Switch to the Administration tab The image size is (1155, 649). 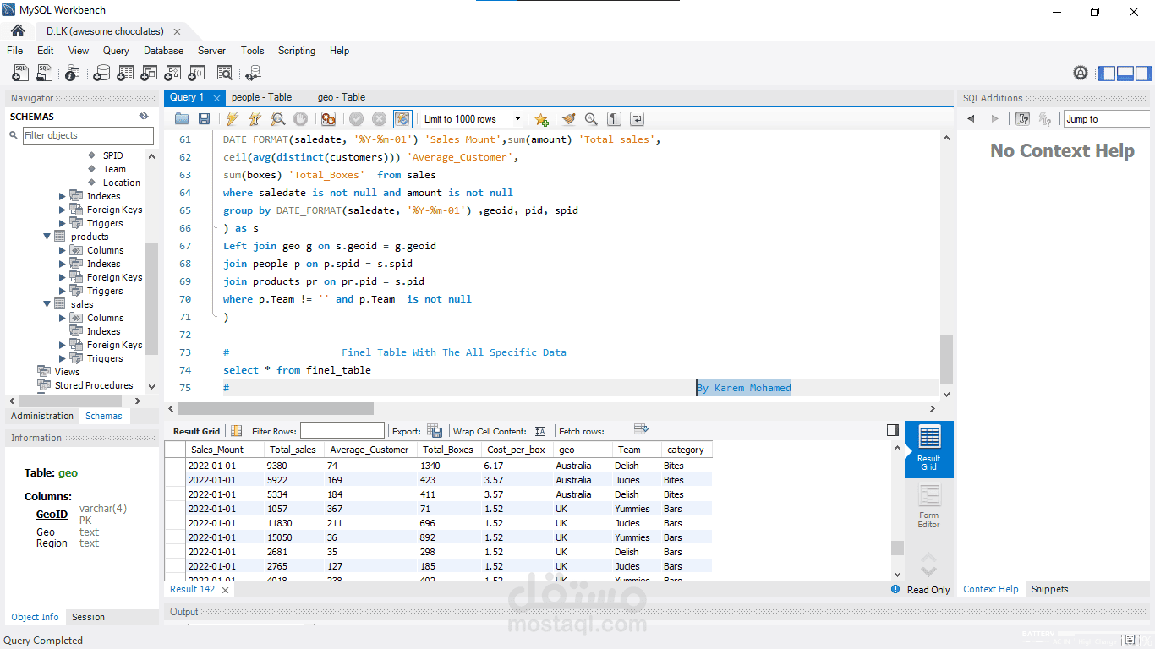coord(42,416)
